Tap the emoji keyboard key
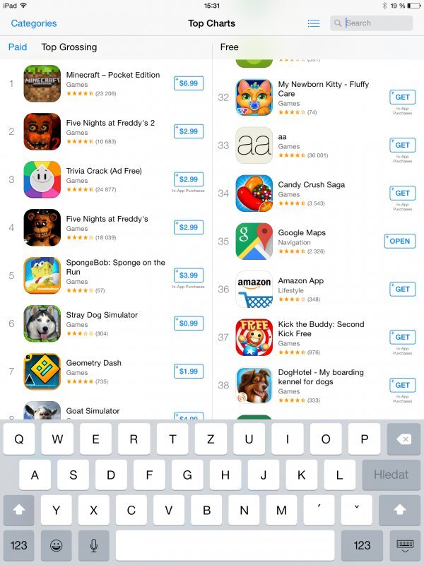 click(57, 545)
